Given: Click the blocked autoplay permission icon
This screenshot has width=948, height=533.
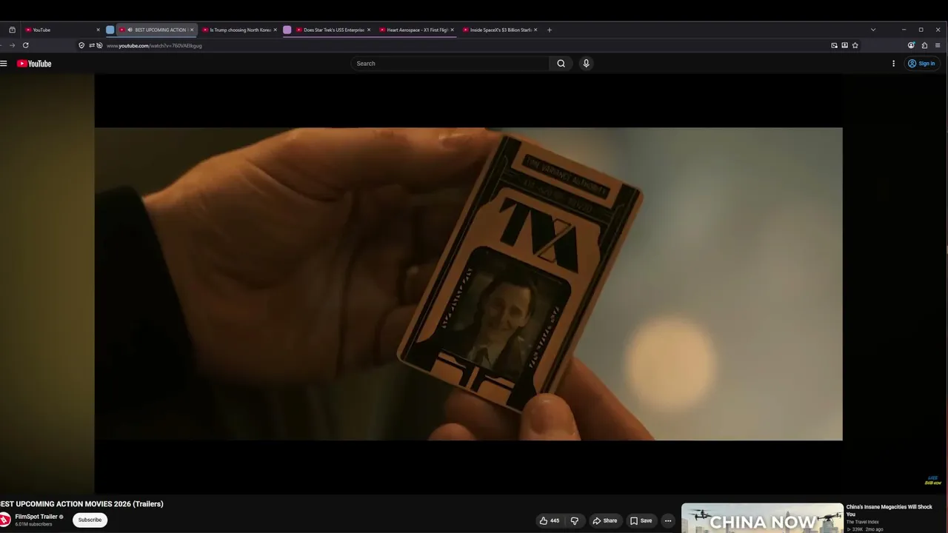Looking at the screenshot, I should [99, 45].
